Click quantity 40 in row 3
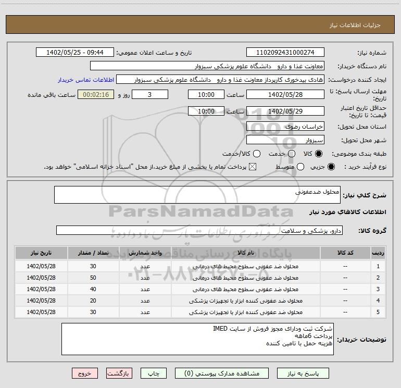This screenshot has width=401, height=388. 93,289
